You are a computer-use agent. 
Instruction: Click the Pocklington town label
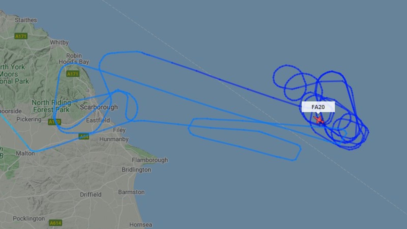coord(29,219)
